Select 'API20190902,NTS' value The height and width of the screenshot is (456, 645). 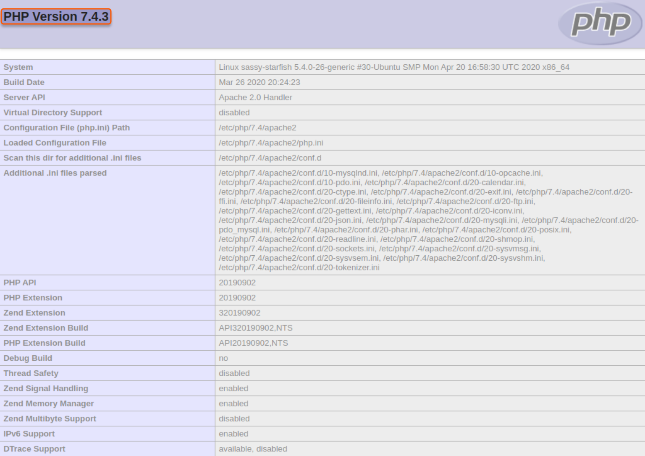[x=254, y=343]
